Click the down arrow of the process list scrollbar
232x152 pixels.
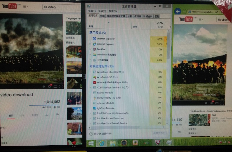(x=167, y=124)
